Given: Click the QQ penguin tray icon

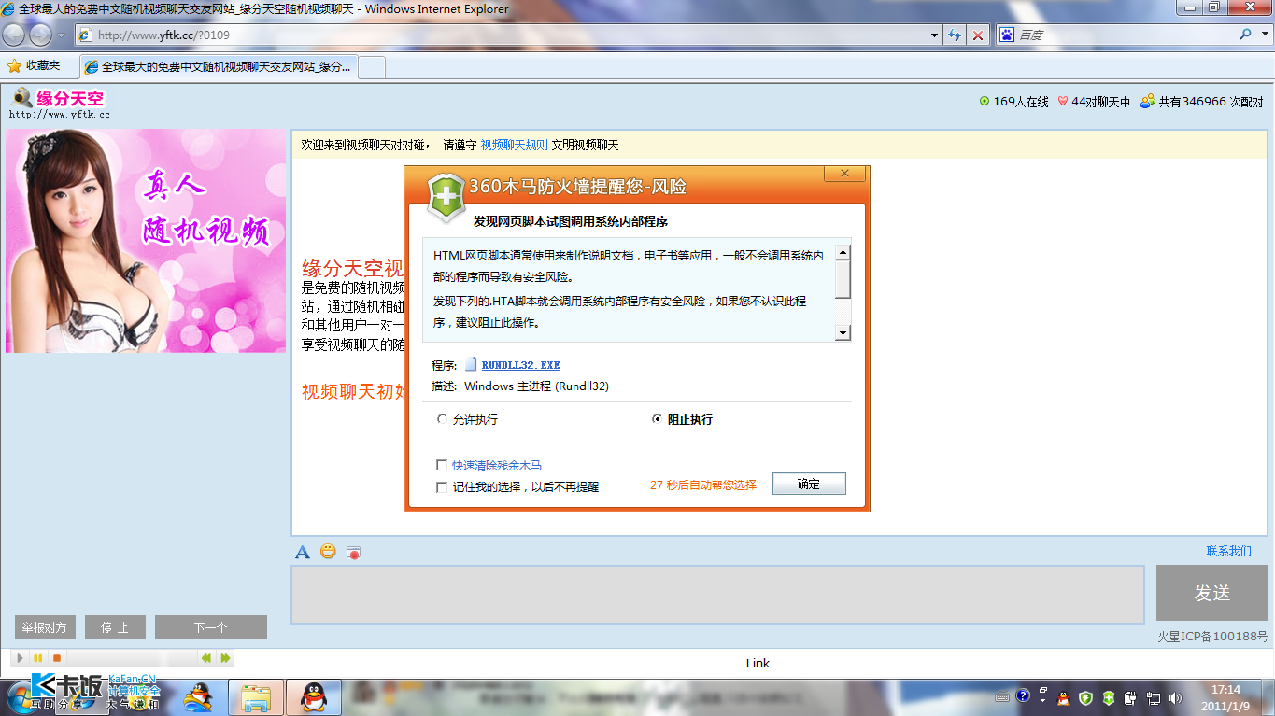Looking at the screenshot, I should coord(1063,697).
